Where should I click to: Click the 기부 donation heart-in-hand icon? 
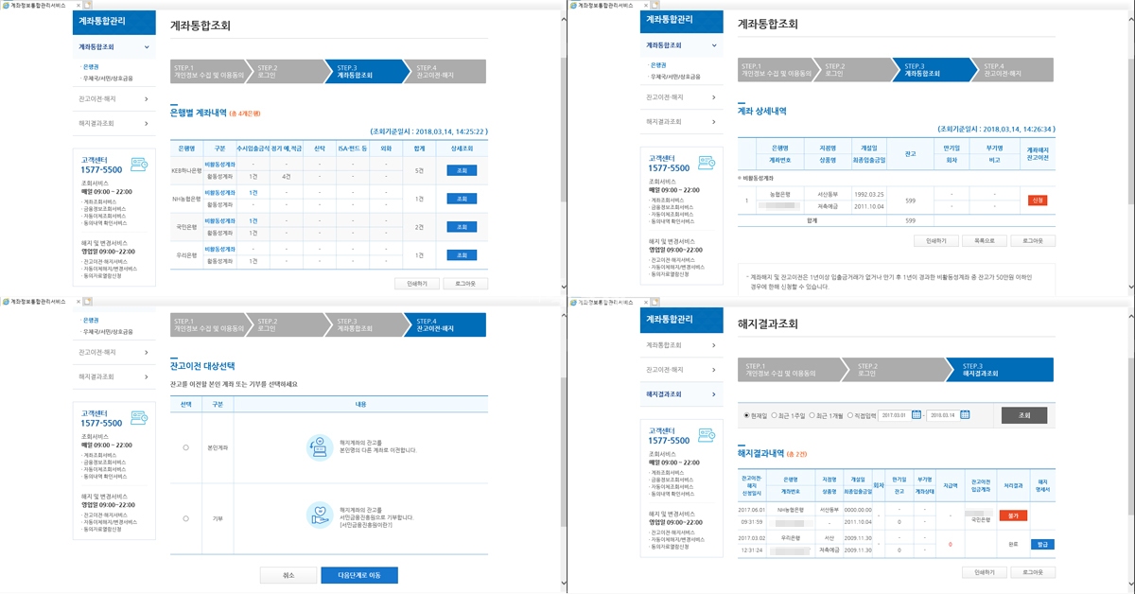click(320, 515)
